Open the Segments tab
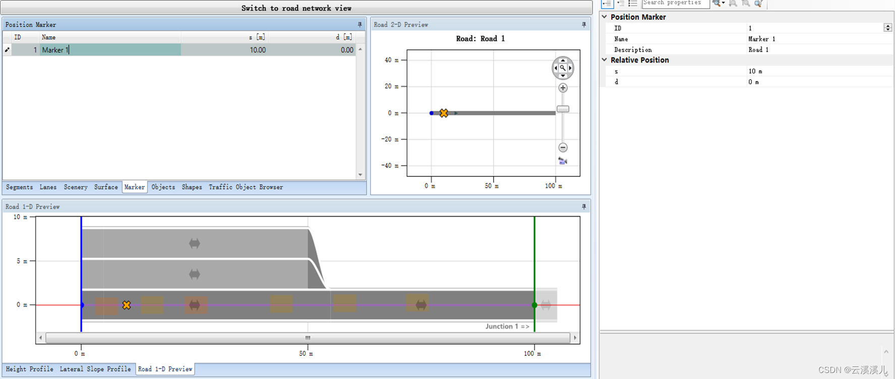The image size is (895, 379). [19, 187]
